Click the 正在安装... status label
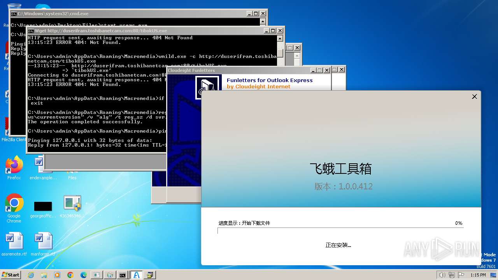 pos(338,245)
